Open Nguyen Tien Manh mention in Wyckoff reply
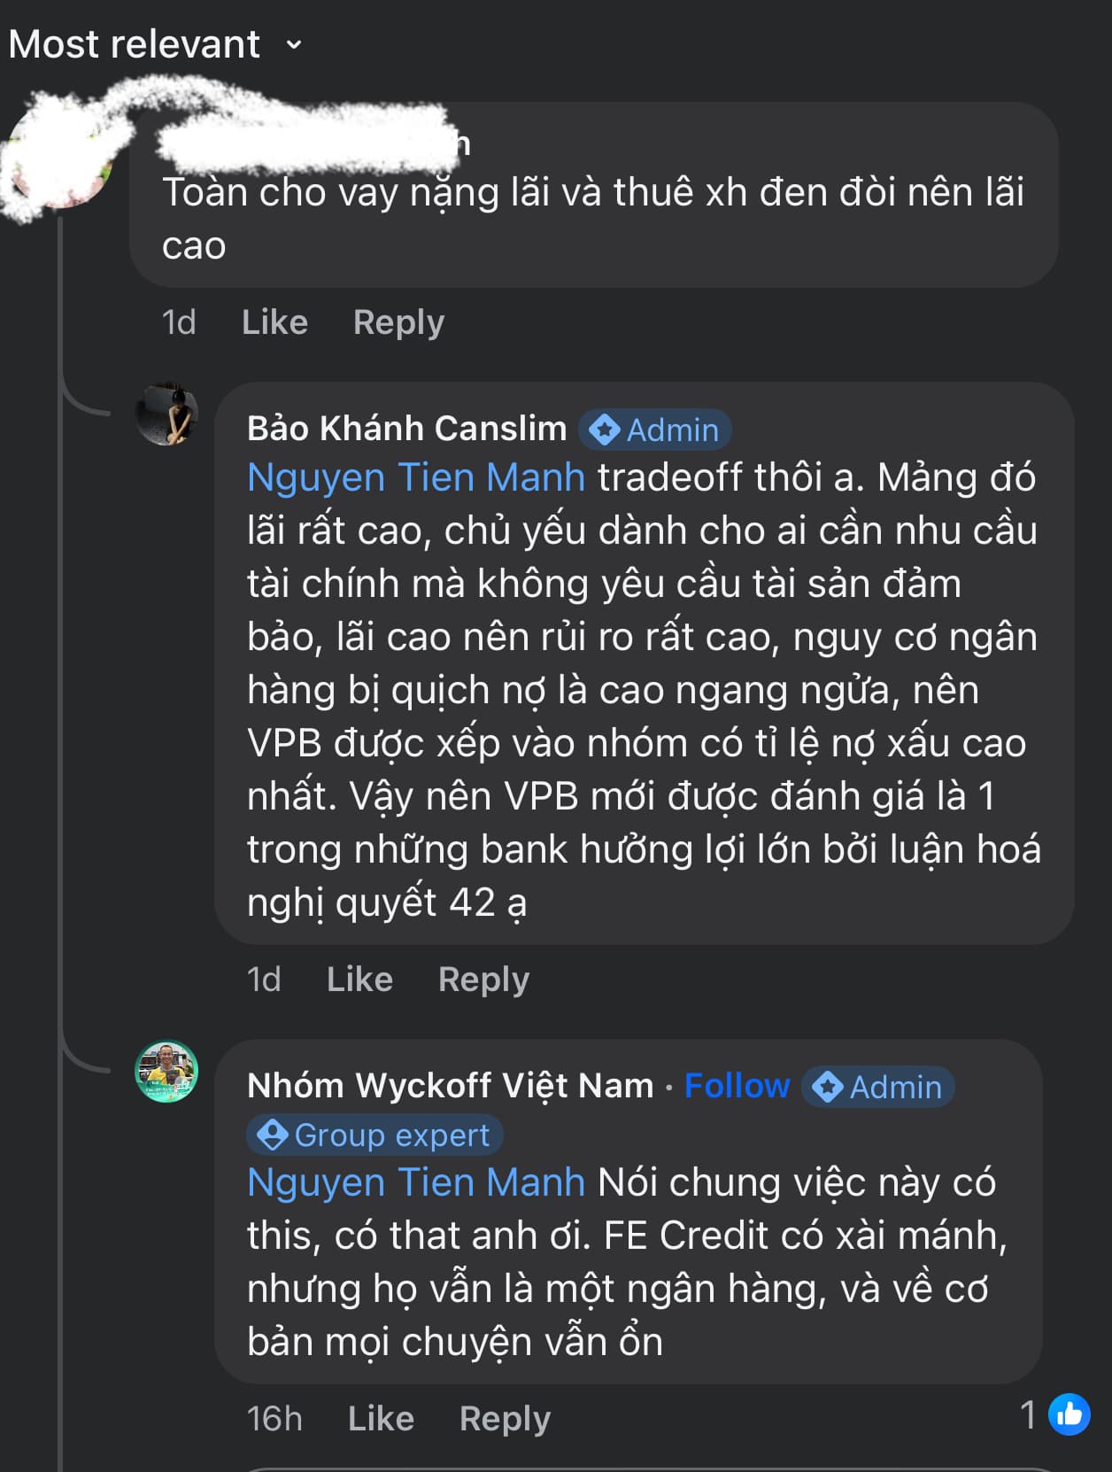This screenshot has width=1112, height=1472. tap(416, 1182)
